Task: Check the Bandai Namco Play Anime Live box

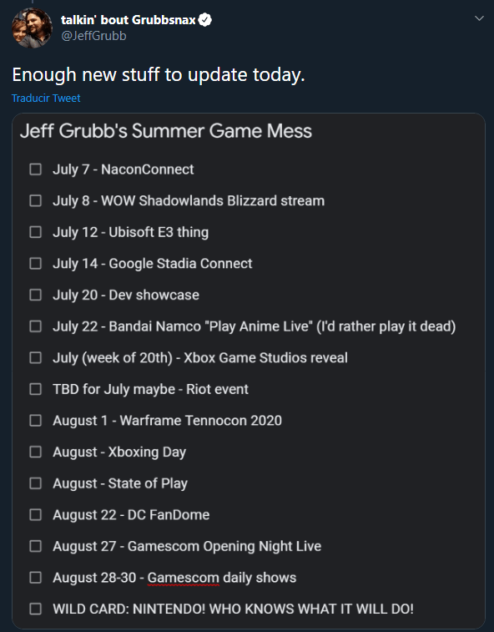Action: pyautogui.click(x=35, y=326)
